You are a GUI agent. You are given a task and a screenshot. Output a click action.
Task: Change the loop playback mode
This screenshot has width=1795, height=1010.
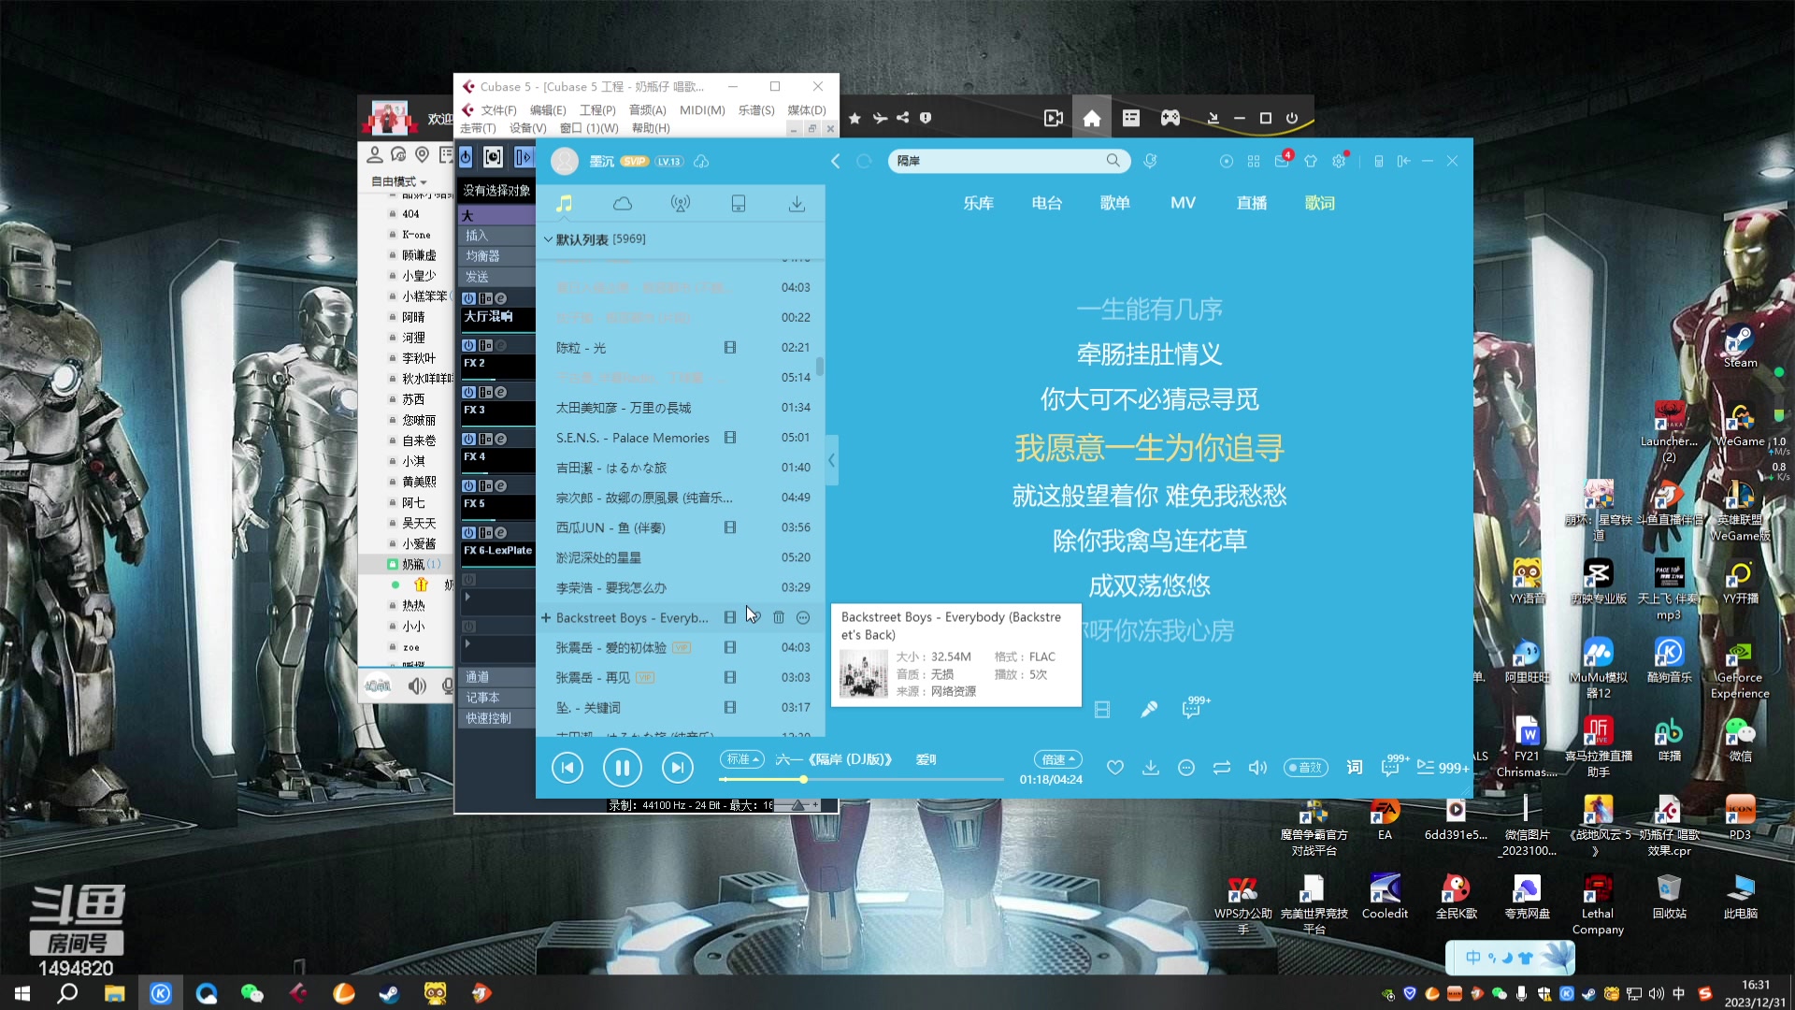coord(1222,768)
